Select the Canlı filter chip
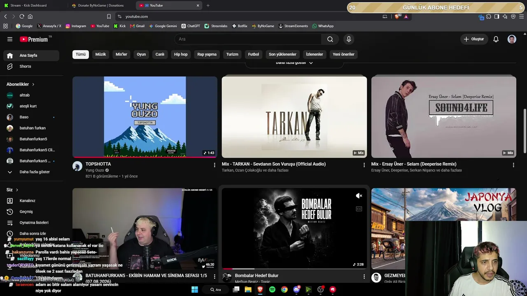This screenshot has width=527, height=296. 160,54
